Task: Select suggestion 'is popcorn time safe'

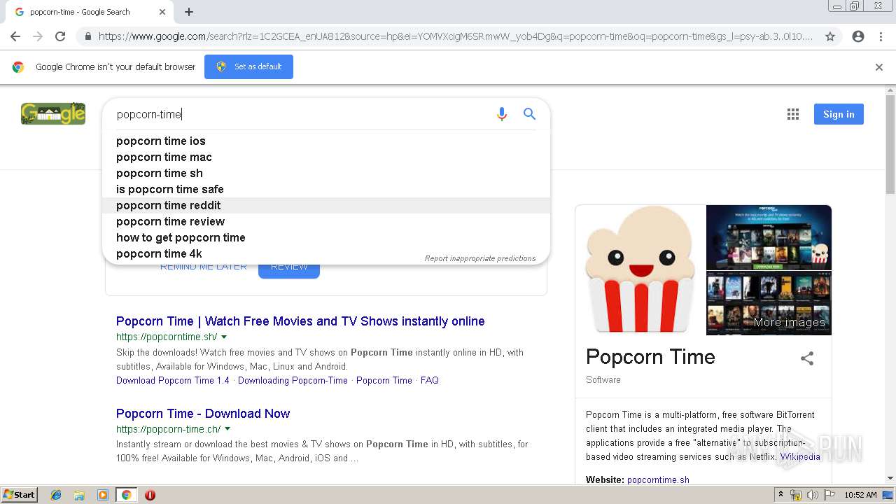Action: [326, 189]
